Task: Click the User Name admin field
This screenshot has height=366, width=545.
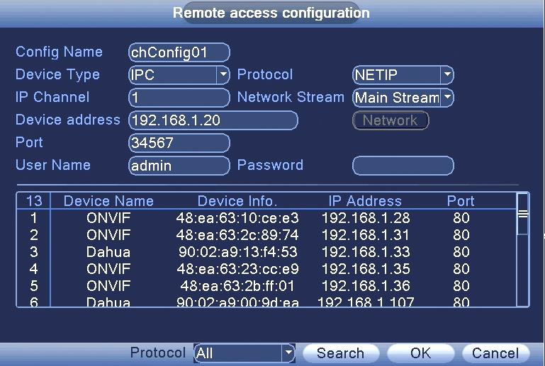Action: (179, 166)
